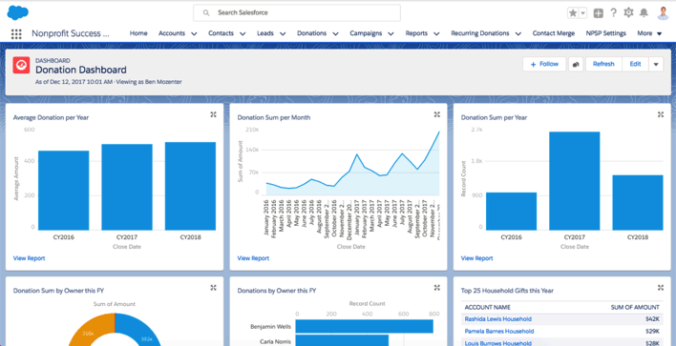Open the App Launcher grid icon

pyautogui.click(x=16, y=34)
